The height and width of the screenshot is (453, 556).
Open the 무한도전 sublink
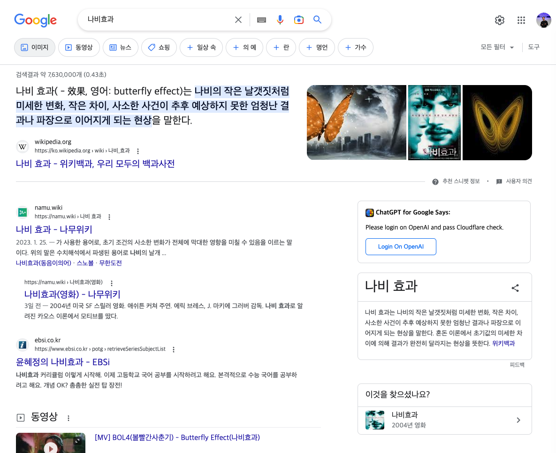110,263
